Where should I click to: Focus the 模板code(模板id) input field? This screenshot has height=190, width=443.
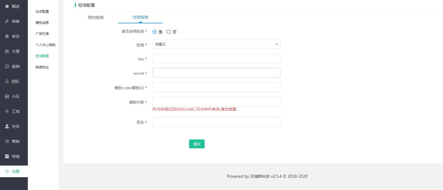pyautogui.click(x=216, y=87)
